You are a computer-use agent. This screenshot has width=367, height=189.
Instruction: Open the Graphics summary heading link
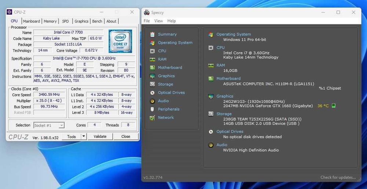225,96
